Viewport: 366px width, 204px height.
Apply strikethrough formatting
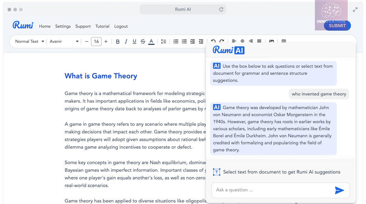pos(143,42)
